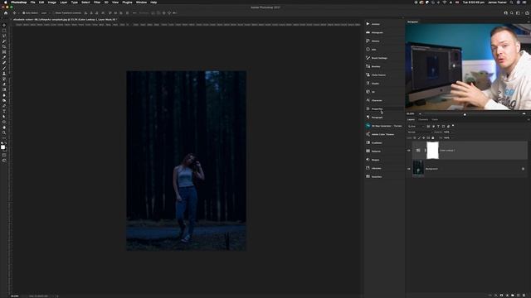
Task: Toggle lock position in Layers panel
Action: [424, 138]
